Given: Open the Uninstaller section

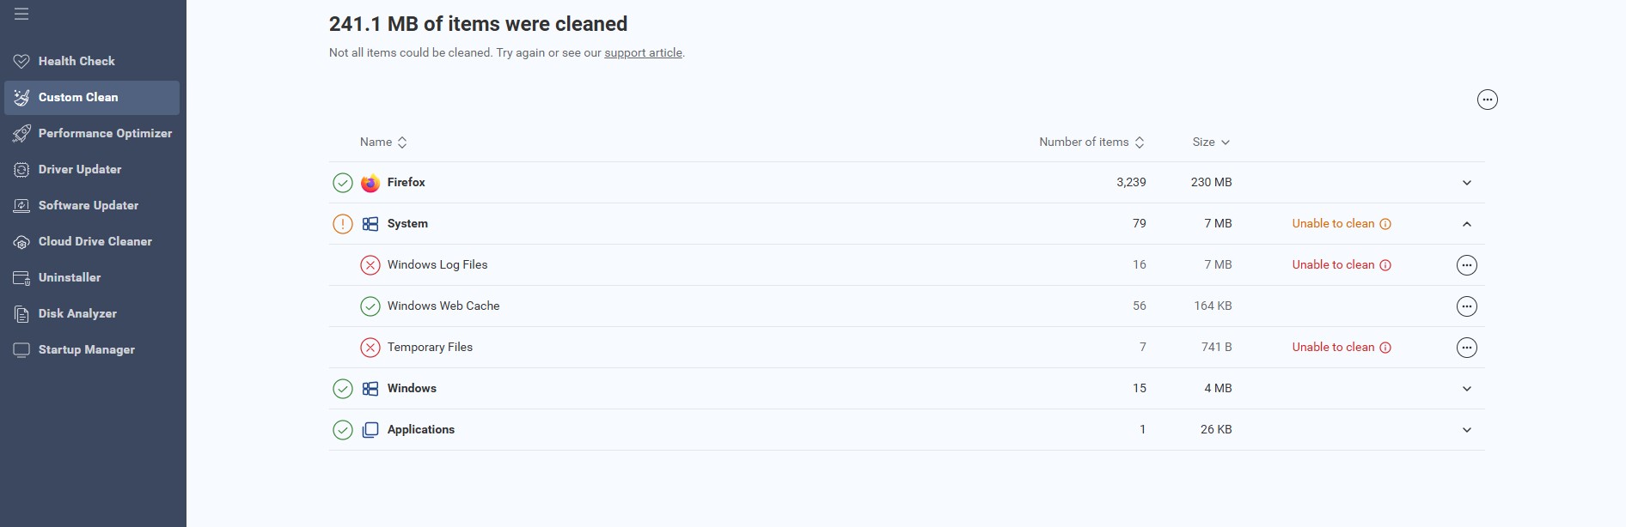Looking at the screenshot, I should (69, 277).
